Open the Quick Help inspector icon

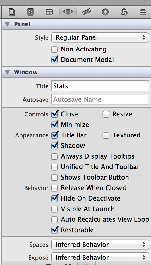30,12
